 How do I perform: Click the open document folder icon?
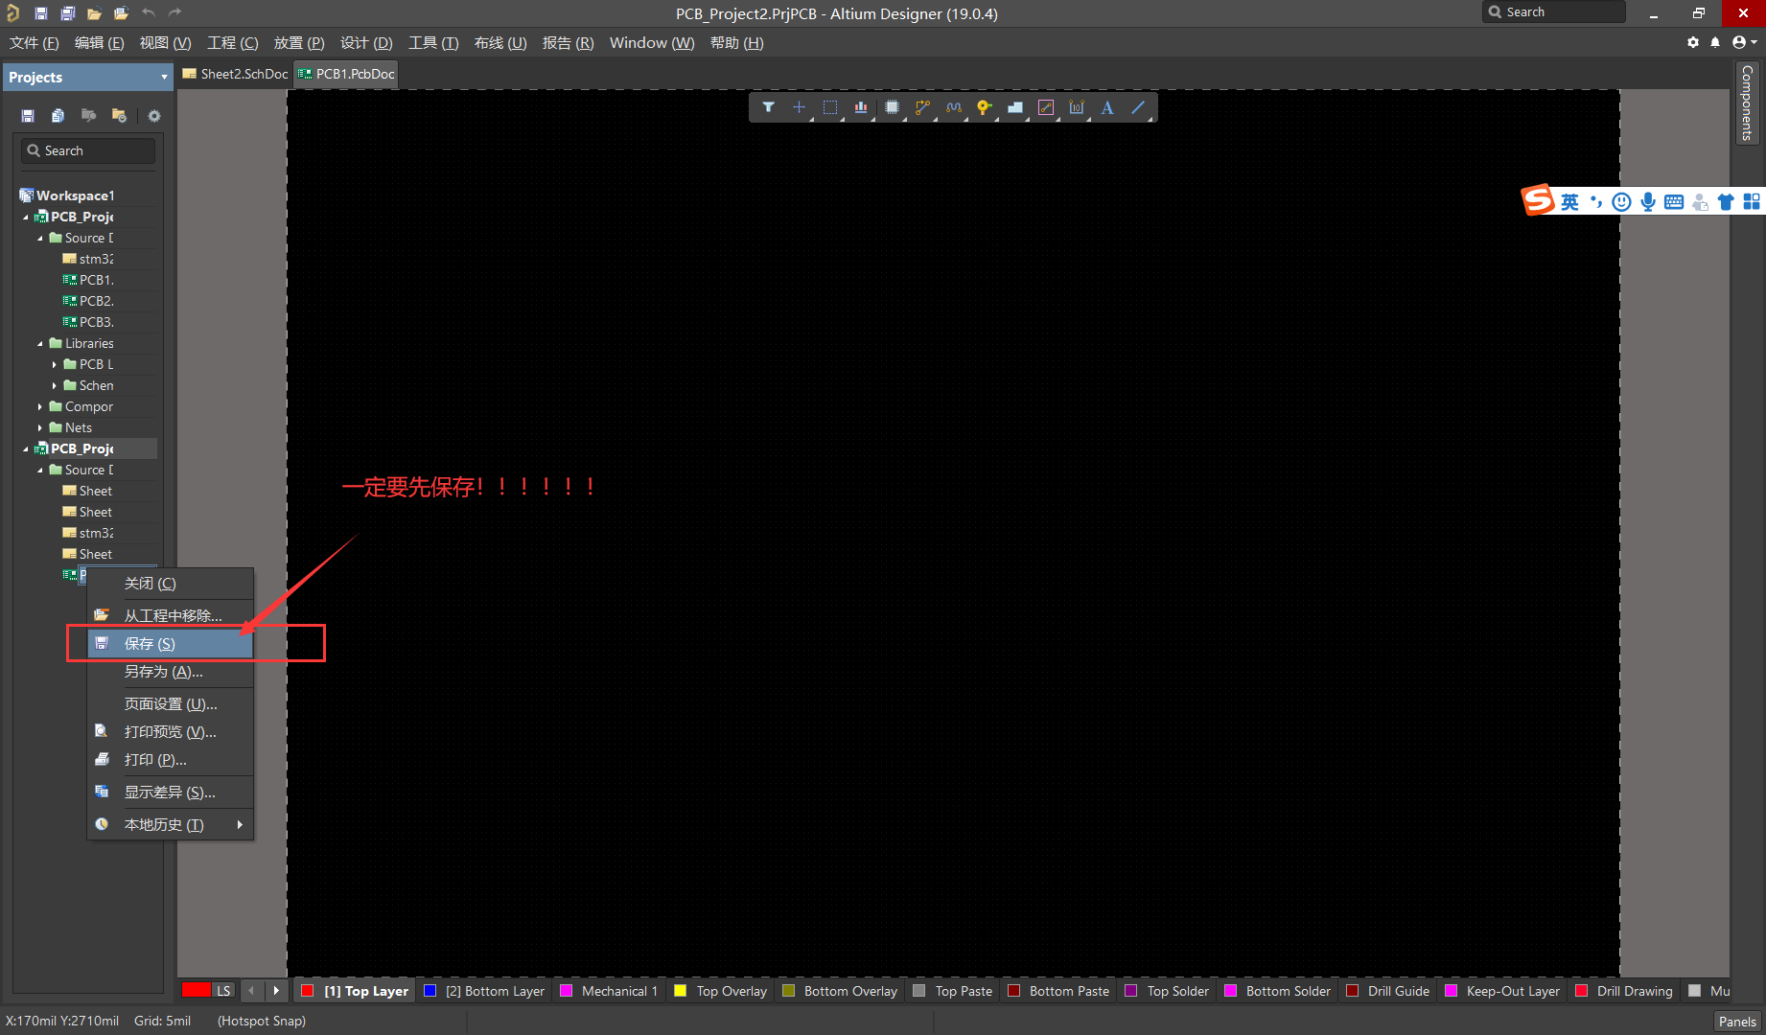pos(94,13)
